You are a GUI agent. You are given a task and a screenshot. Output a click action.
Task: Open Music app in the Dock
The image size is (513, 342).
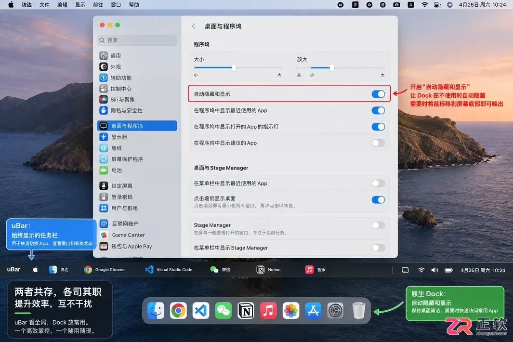click(268, 310)
